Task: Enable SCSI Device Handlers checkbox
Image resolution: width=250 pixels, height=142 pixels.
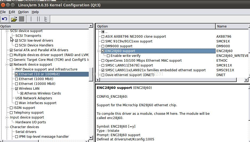Action: (x=17, y=45)
